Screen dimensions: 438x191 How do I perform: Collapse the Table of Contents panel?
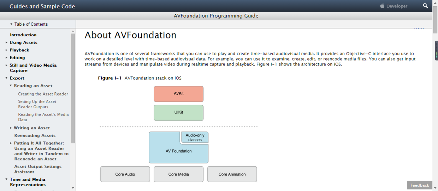[11, 24]
